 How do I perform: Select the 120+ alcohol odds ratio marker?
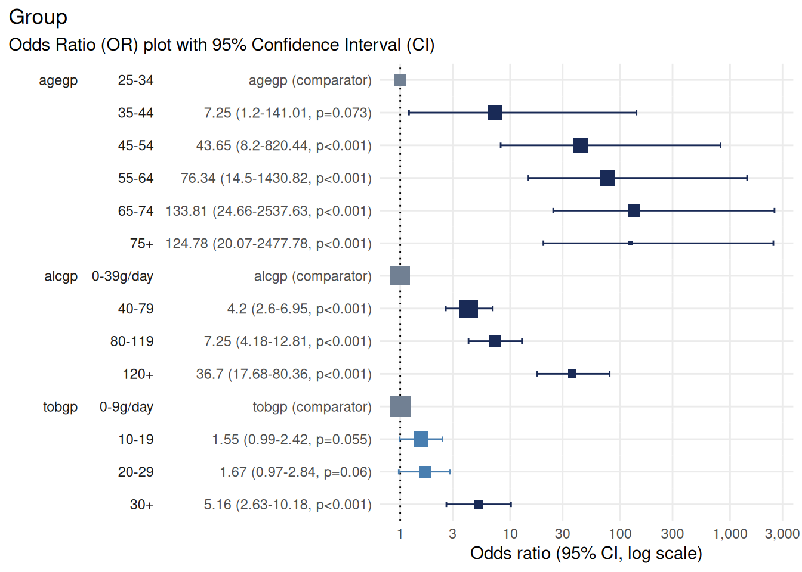coord(572,374)
